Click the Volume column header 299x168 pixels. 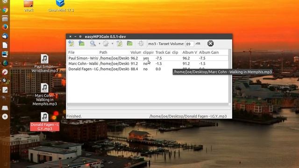click(135, 52)
